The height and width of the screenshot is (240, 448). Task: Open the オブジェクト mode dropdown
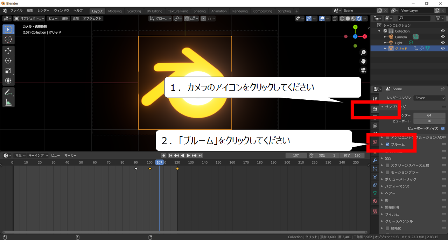(29, 19)
